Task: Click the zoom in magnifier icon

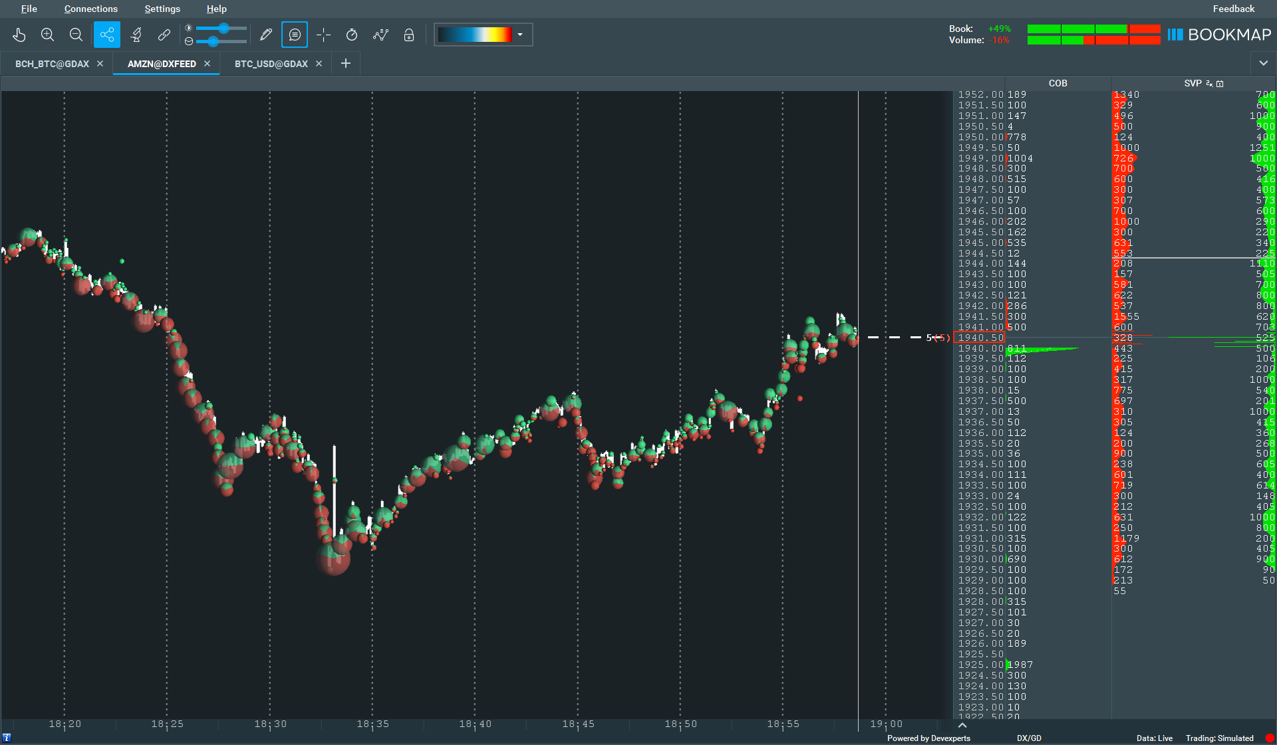Action: coord(47,35)
